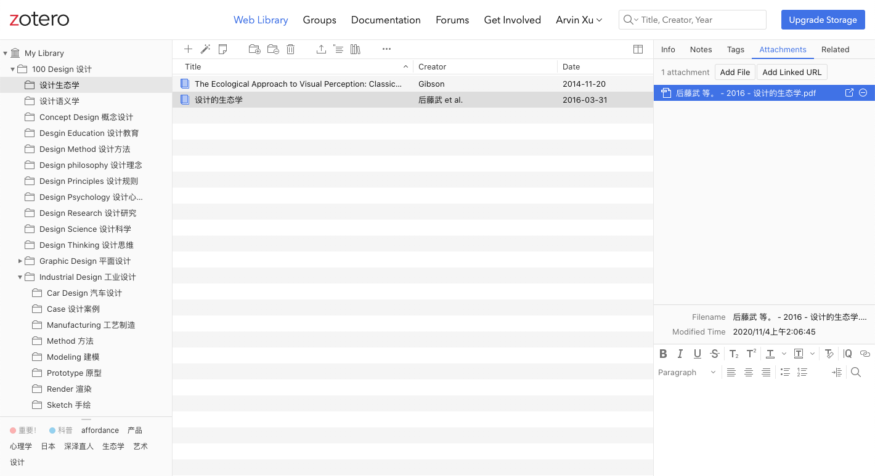Switch to the Tags tab

[736, 49]
